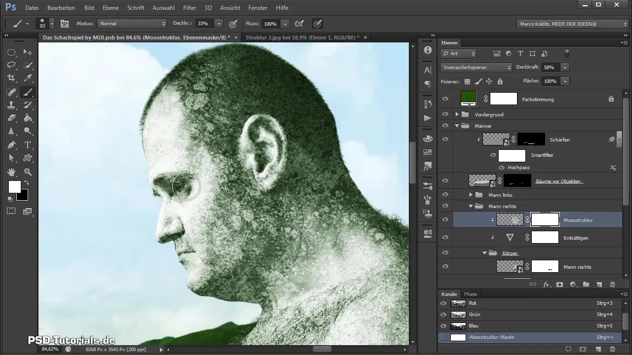Open the Filter menu

pyautogui.click(x=190, y=8)
